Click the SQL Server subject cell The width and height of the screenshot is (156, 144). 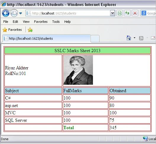coord(33,120)
